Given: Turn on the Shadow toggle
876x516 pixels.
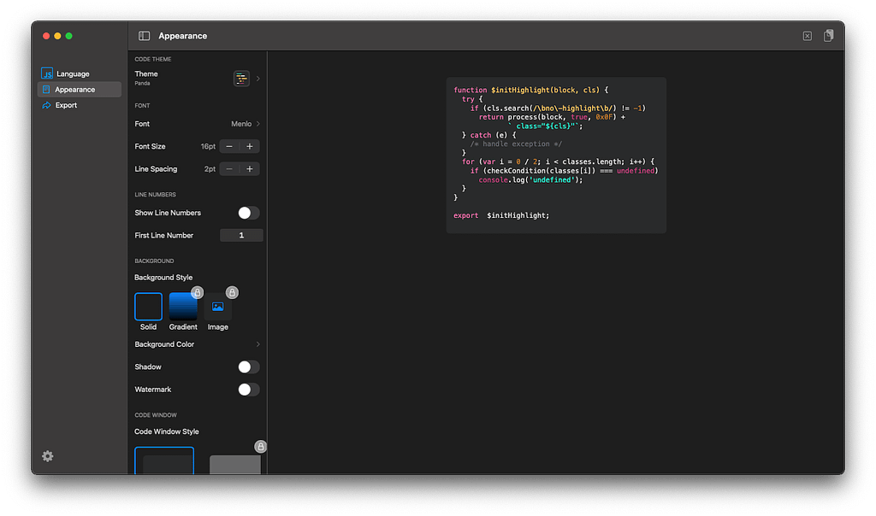Looking at the screenshot, I should [249, 366].
